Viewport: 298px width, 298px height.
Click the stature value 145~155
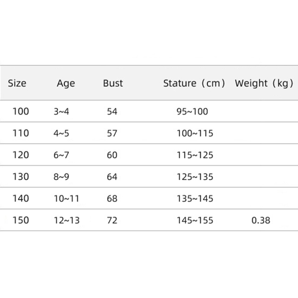click(195, 220)
